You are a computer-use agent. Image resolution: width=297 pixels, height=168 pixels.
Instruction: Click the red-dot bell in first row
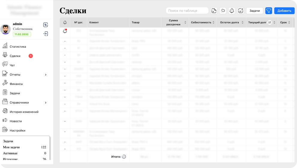coord(65,31)
